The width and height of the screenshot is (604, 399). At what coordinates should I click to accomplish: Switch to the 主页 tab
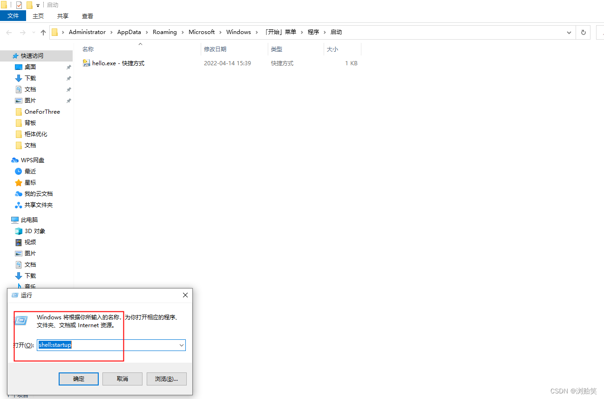38,16
